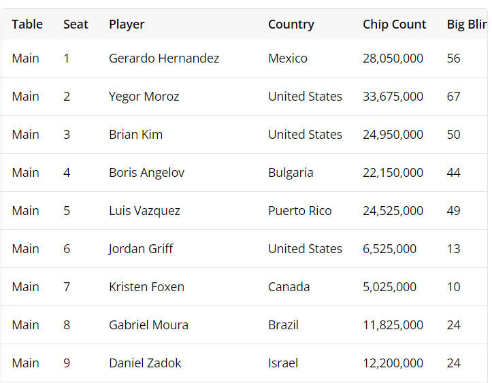
Task: Click Brian Kim's name cell
Action: 135,135
